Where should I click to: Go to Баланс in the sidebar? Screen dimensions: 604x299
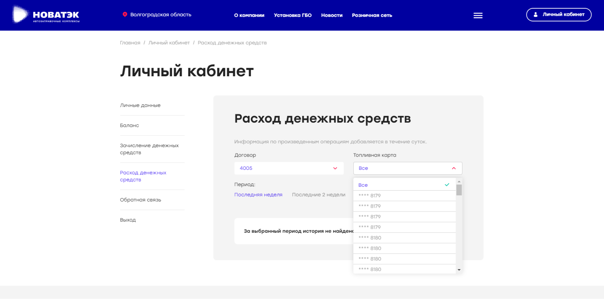[129, 126]
